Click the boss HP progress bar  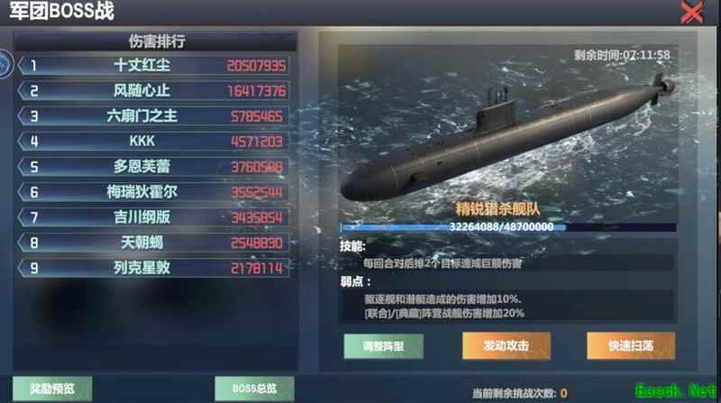[508, 227]
